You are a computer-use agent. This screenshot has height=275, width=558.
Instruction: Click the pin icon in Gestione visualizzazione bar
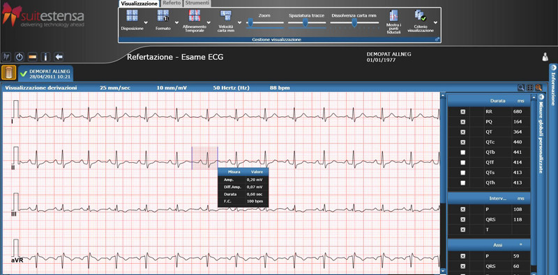(437, 40)
